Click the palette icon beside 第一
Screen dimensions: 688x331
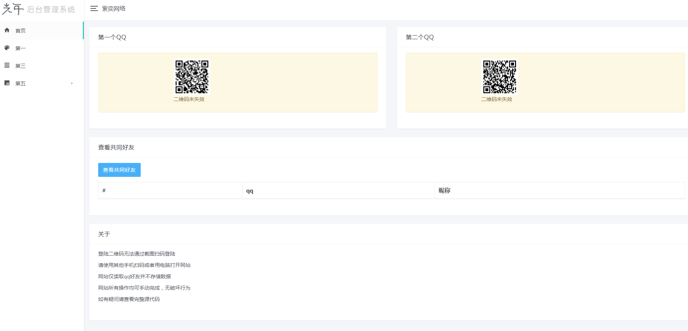tap(7, 48)
